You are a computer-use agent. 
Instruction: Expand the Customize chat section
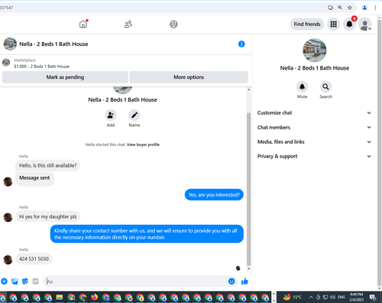point(314,112)
